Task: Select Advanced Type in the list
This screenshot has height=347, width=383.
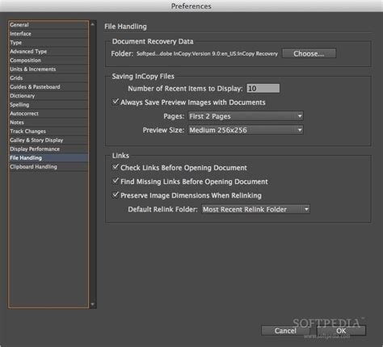Action: (x=48, y=52)
